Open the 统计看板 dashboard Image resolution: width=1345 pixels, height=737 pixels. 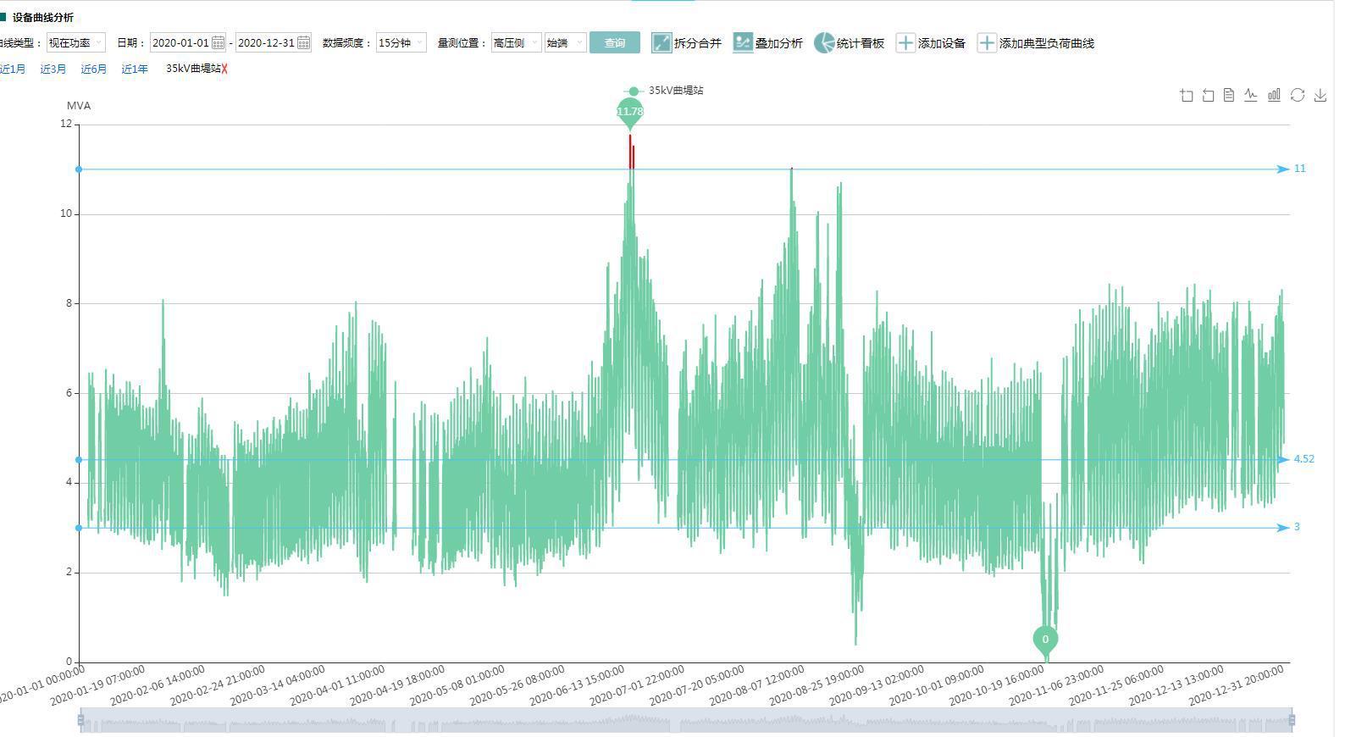click(849, 42)
